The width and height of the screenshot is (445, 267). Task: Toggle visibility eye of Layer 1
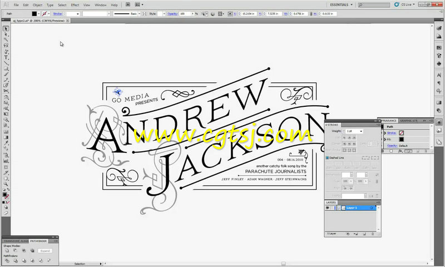coord(328,208)
